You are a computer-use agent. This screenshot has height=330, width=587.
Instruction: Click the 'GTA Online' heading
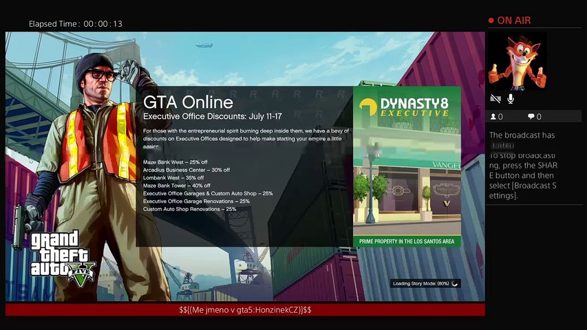(188, 102)
